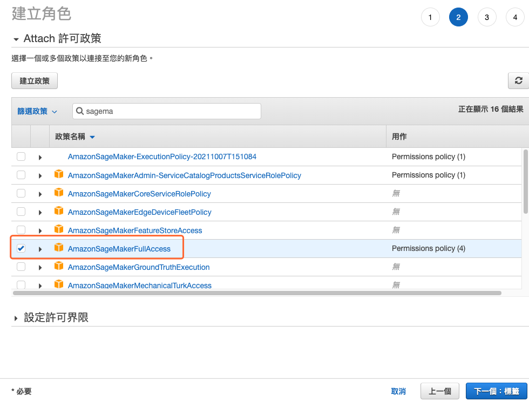Click the 建立政策 button
Image resolution: width=529 pixels, height=401 pixels.
35,81
